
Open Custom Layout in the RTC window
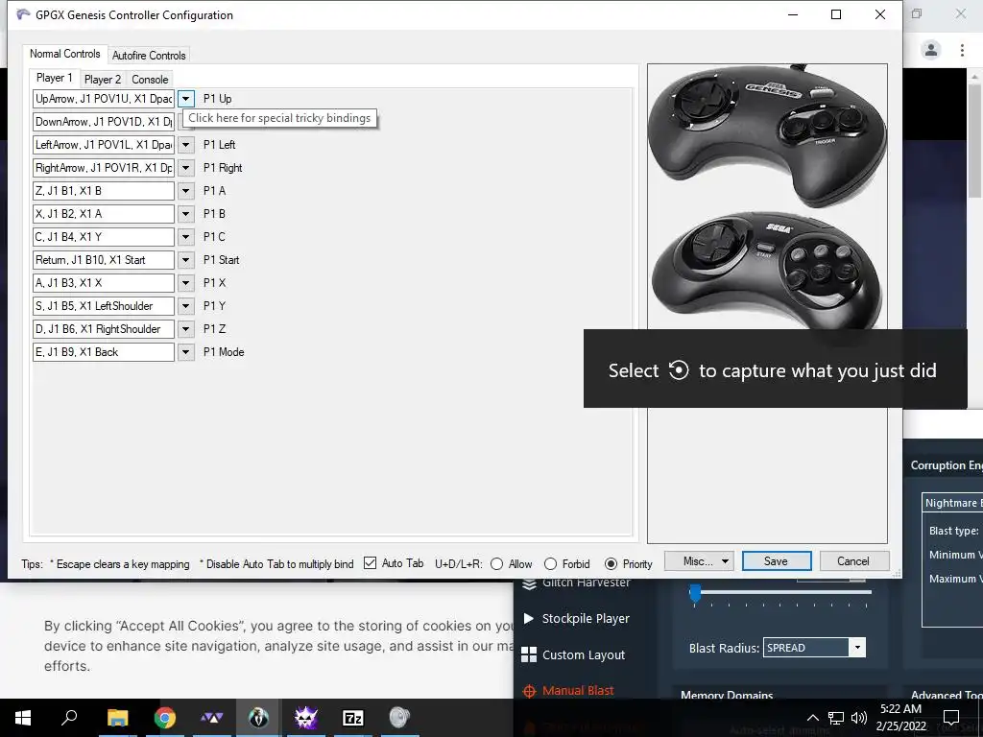(x=574, y=654)
